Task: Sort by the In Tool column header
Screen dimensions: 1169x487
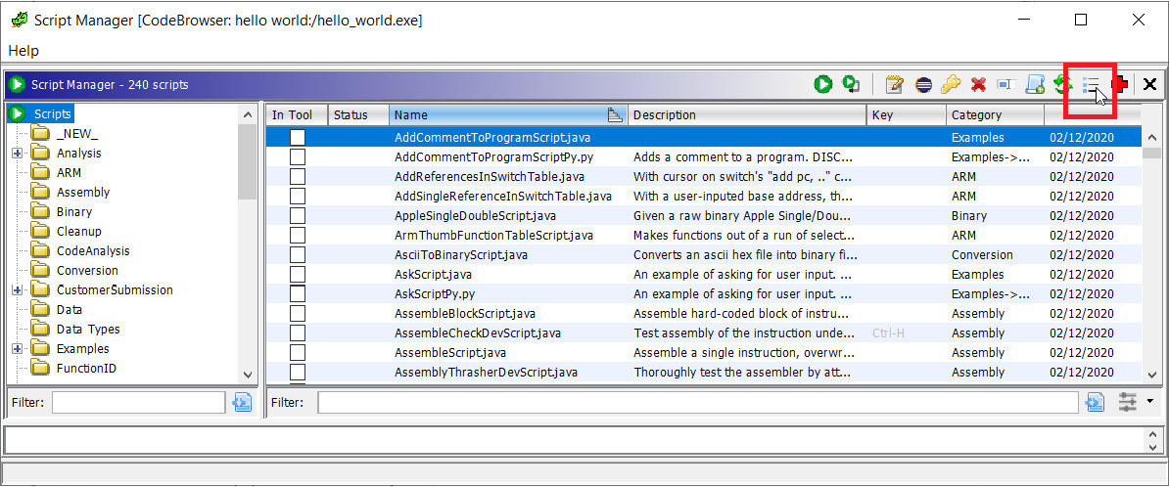Action: (x=297, y=114)
